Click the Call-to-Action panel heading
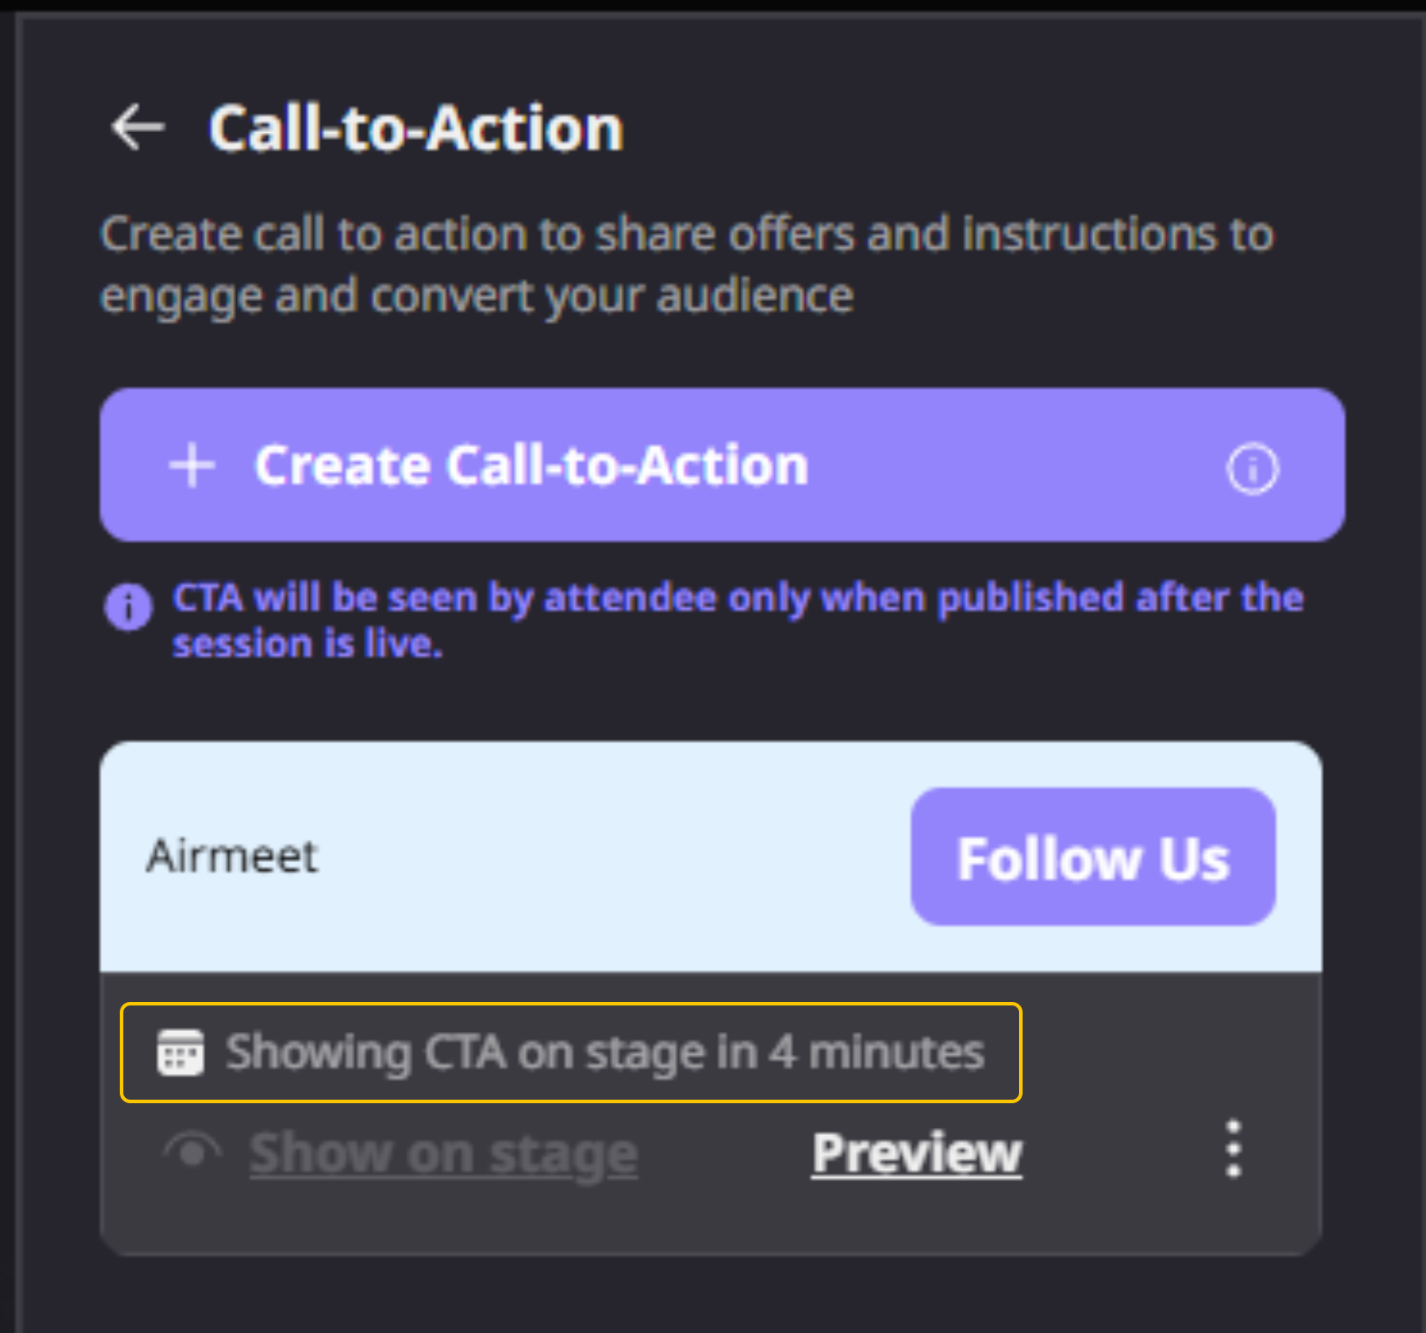 point(416,129)
